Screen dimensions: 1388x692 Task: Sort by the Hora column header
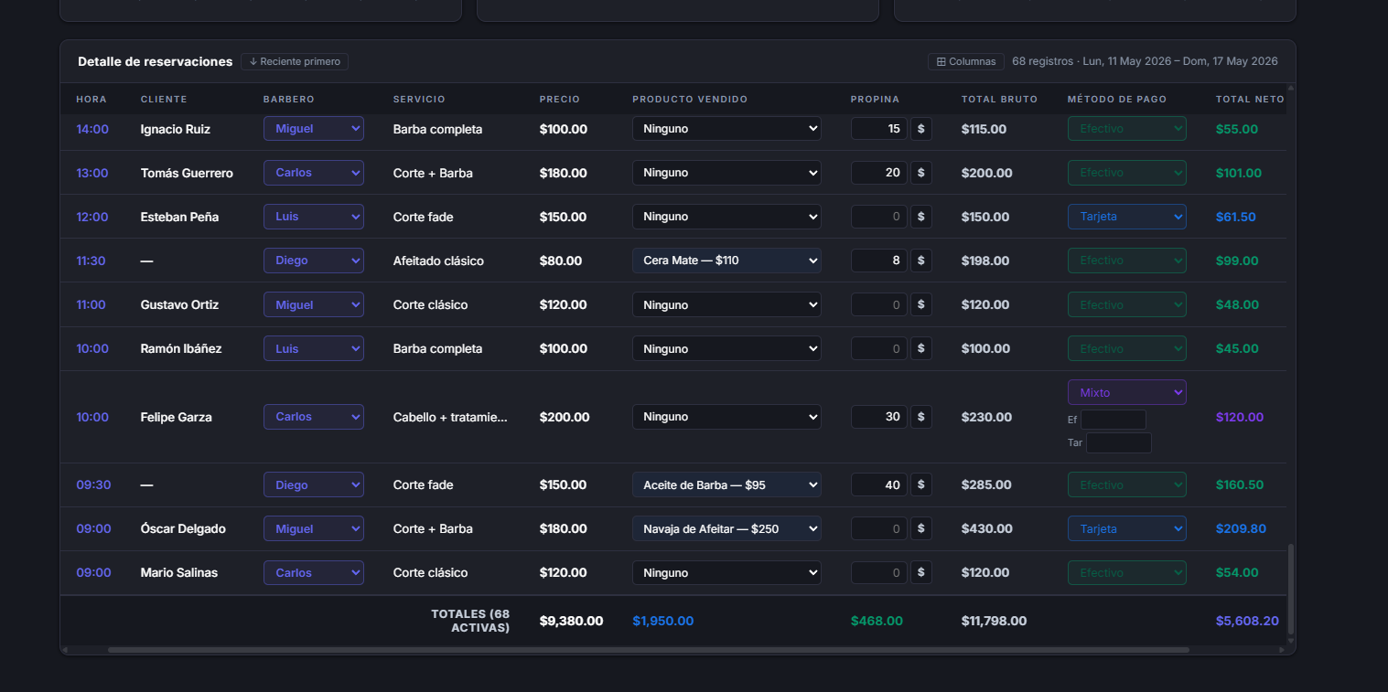pos(91,99)
